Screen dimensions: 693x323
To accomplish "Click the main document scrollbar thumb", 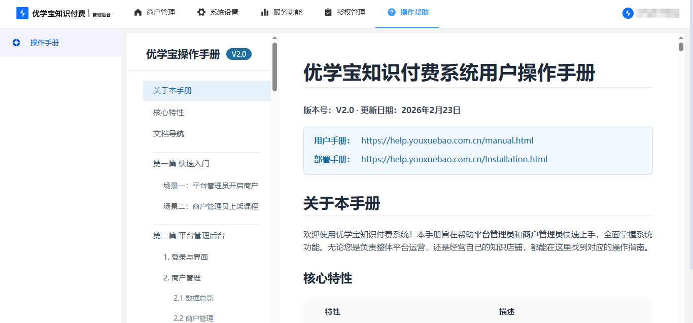I will tap(681, 47).
